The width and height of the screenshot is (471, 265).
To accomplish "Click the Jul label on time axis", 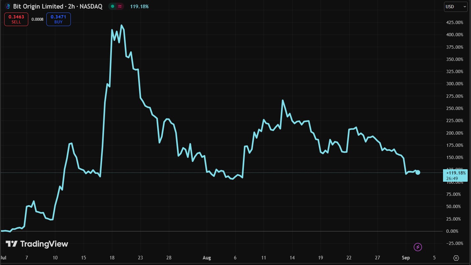I will click(x=4, y=258).
